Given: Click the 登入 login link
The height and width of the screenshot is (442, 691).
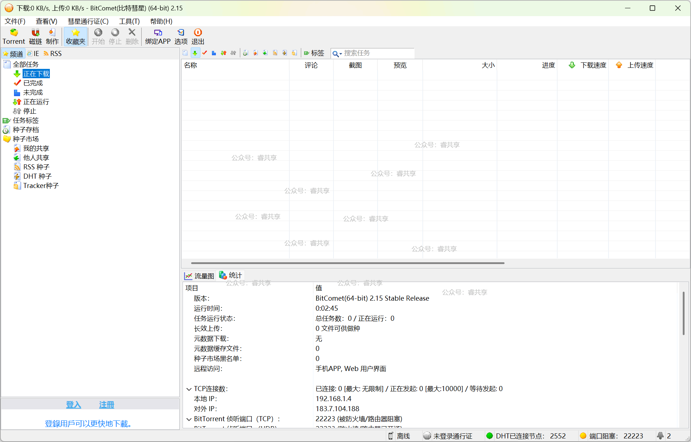Looking at the screenshot, I should (74, 405).
